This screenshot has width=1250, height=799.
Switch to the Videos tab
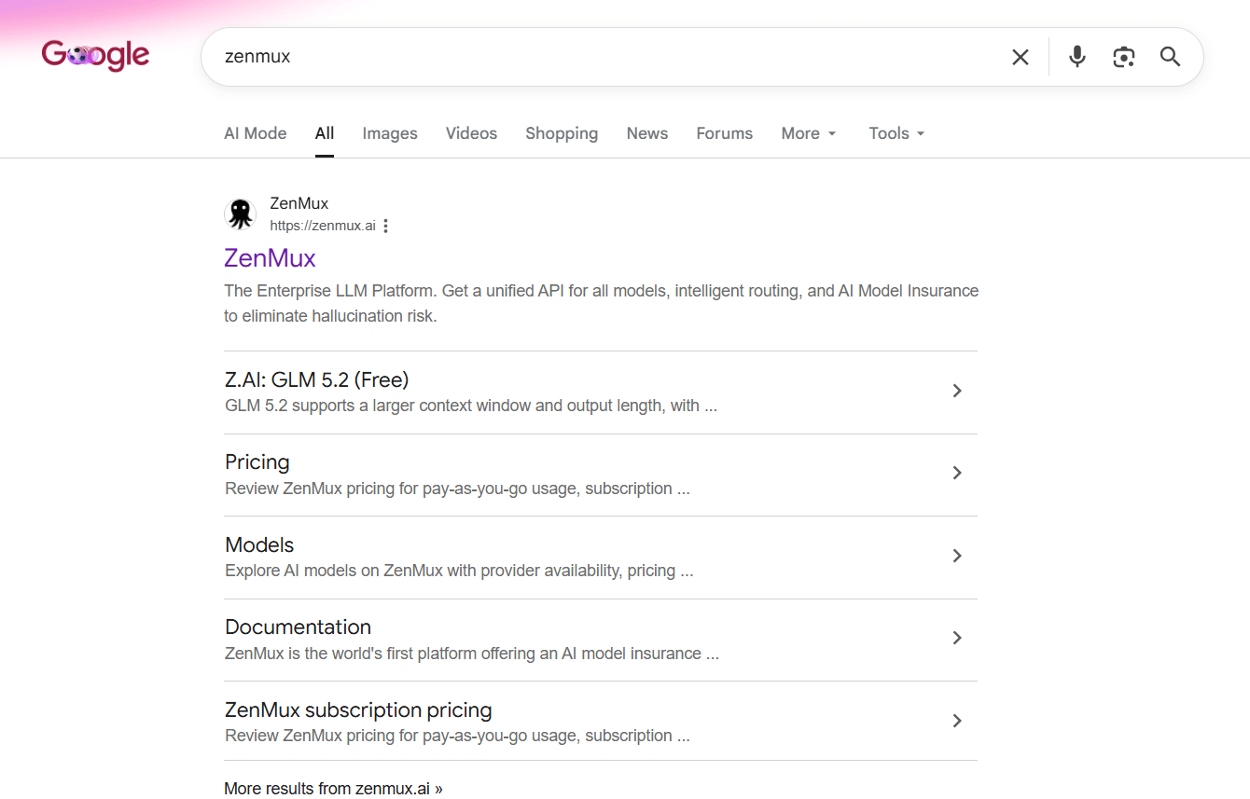pyautogui.click(x=471, y=133)
